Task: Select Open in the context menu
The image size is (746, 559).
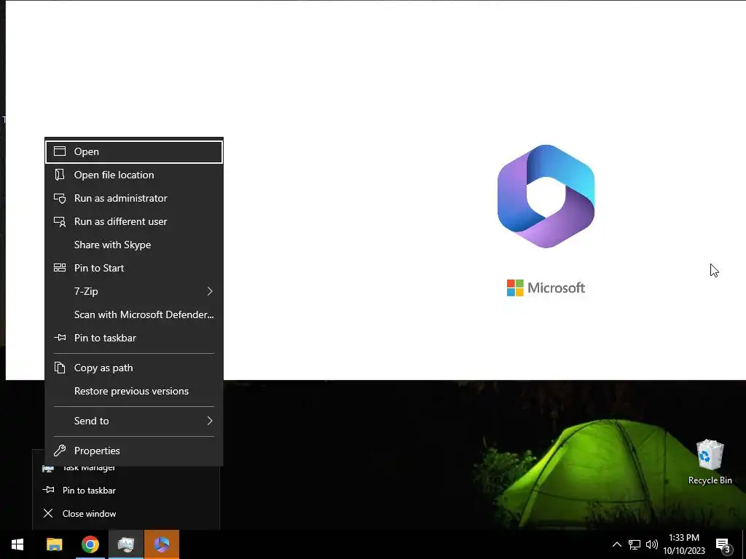Action: pyautogui.click(x=134, y=151)
